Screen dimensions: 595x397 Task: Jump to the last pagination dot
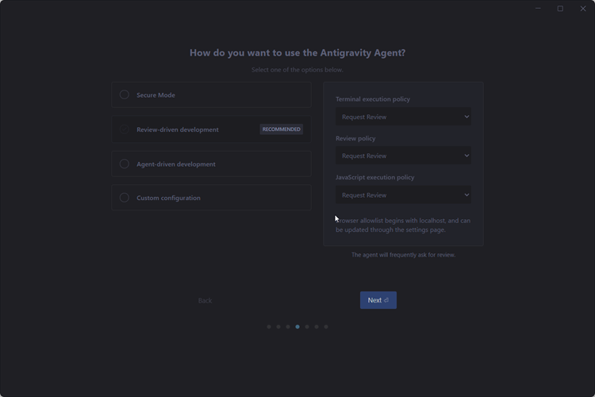click(x=326, y=326)
